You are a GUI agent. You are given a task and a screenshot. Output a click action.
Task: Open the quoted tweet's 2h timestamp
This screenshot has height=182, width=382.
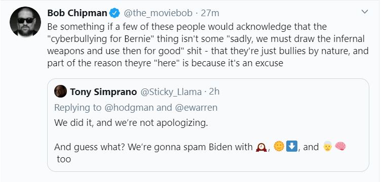click(x=214, y=92)
